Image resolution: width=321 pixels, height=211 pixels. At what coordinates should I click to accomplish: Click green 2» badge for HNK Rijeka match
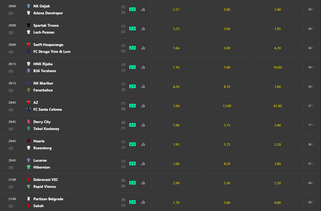click(133, 67)
